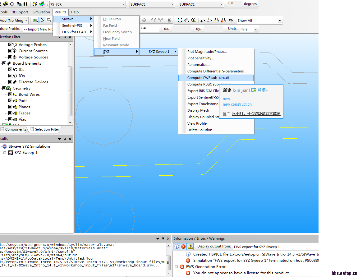Click the zoom out magnifier icon
Image resolution: width=358 pixels, height=277 pixels.
pos(210,20)
